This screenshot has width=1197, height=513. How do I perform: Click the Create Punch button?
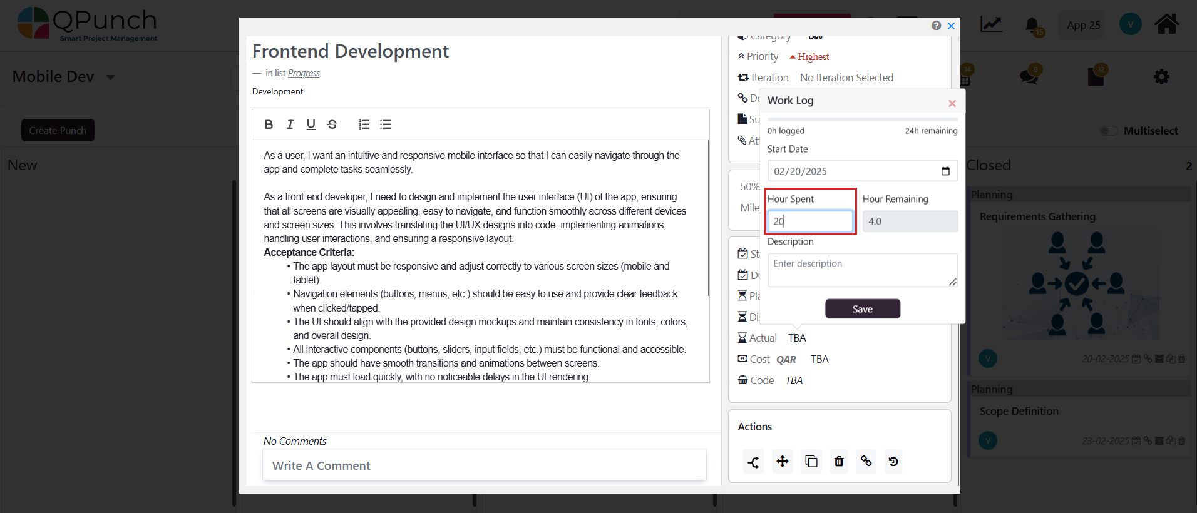[58, 130]
